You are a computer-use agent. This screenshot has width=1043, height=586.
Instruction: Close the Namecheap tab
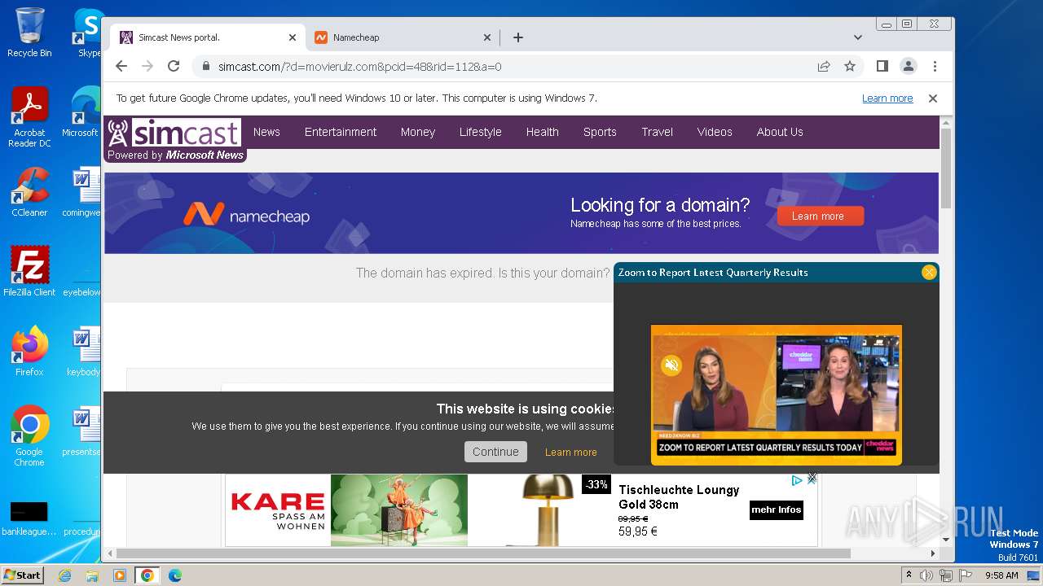(487, 37)
